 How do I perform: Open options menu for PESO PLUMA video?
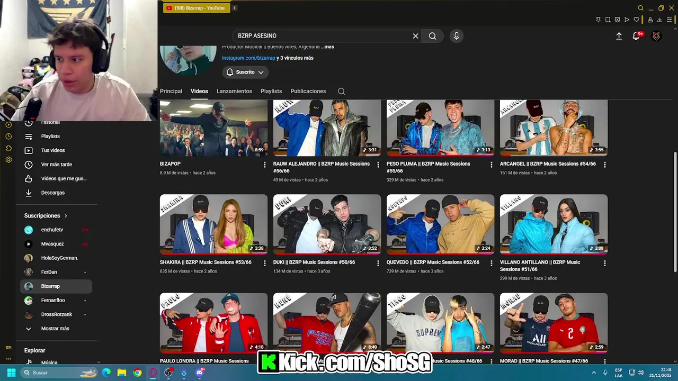[491, 165]
